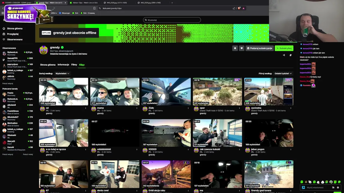Open options menu for clip a co tutaj w ręczce

pyautogui.click(x=85, y=149)
